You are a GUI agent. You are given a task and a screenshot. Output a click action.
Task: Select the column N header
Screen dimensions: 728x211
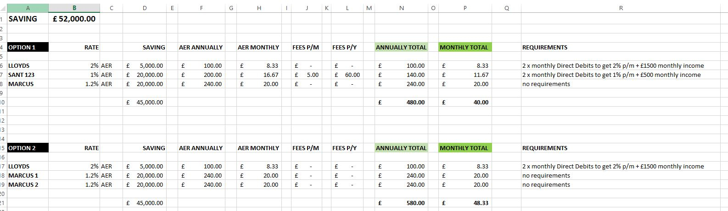(401, 8)
